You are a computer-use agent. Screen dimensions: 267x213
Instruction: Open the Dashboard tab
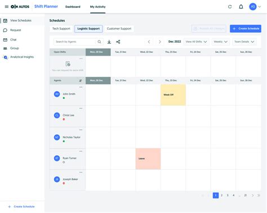73,7
